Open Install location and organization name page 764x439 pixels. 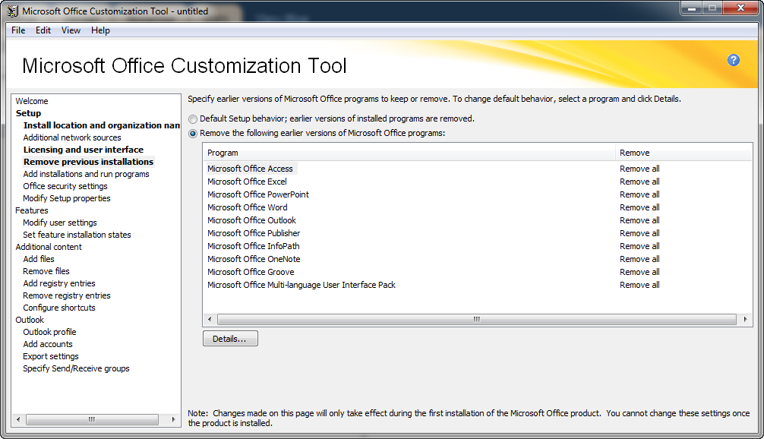(x=101, y=125)
